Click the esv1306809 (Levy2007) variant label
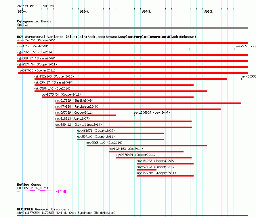The width and height of the screenshot is (256, 217). [x=152, y=113]
